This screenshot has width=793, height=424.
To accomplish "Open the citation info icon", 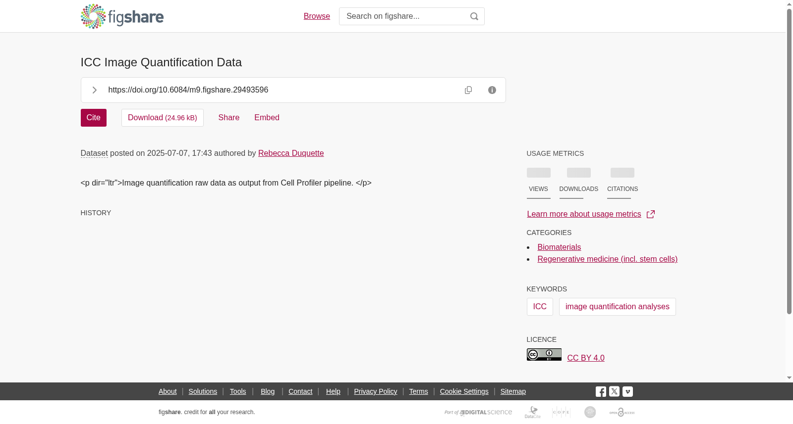I will point(492,90).
